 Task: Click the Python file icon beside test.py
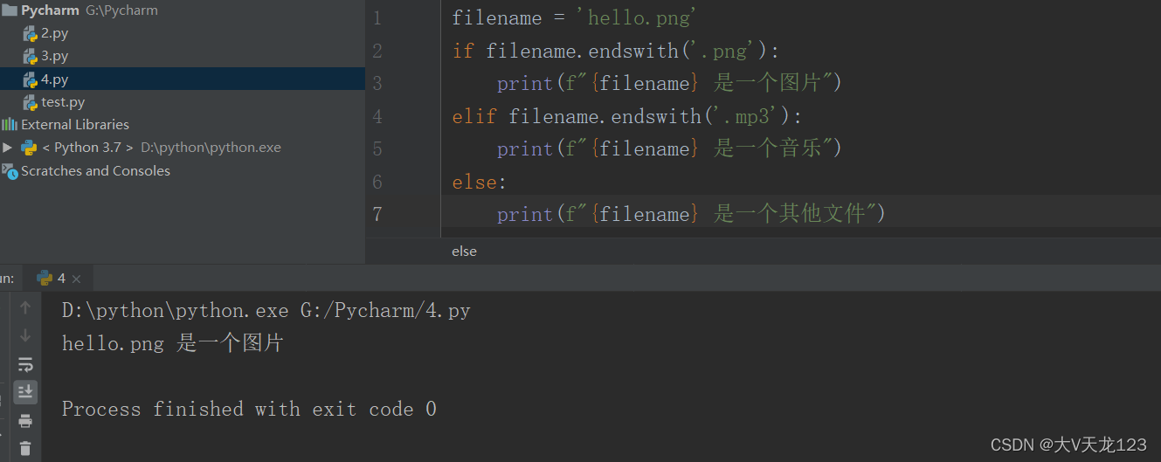click(31, 102)
